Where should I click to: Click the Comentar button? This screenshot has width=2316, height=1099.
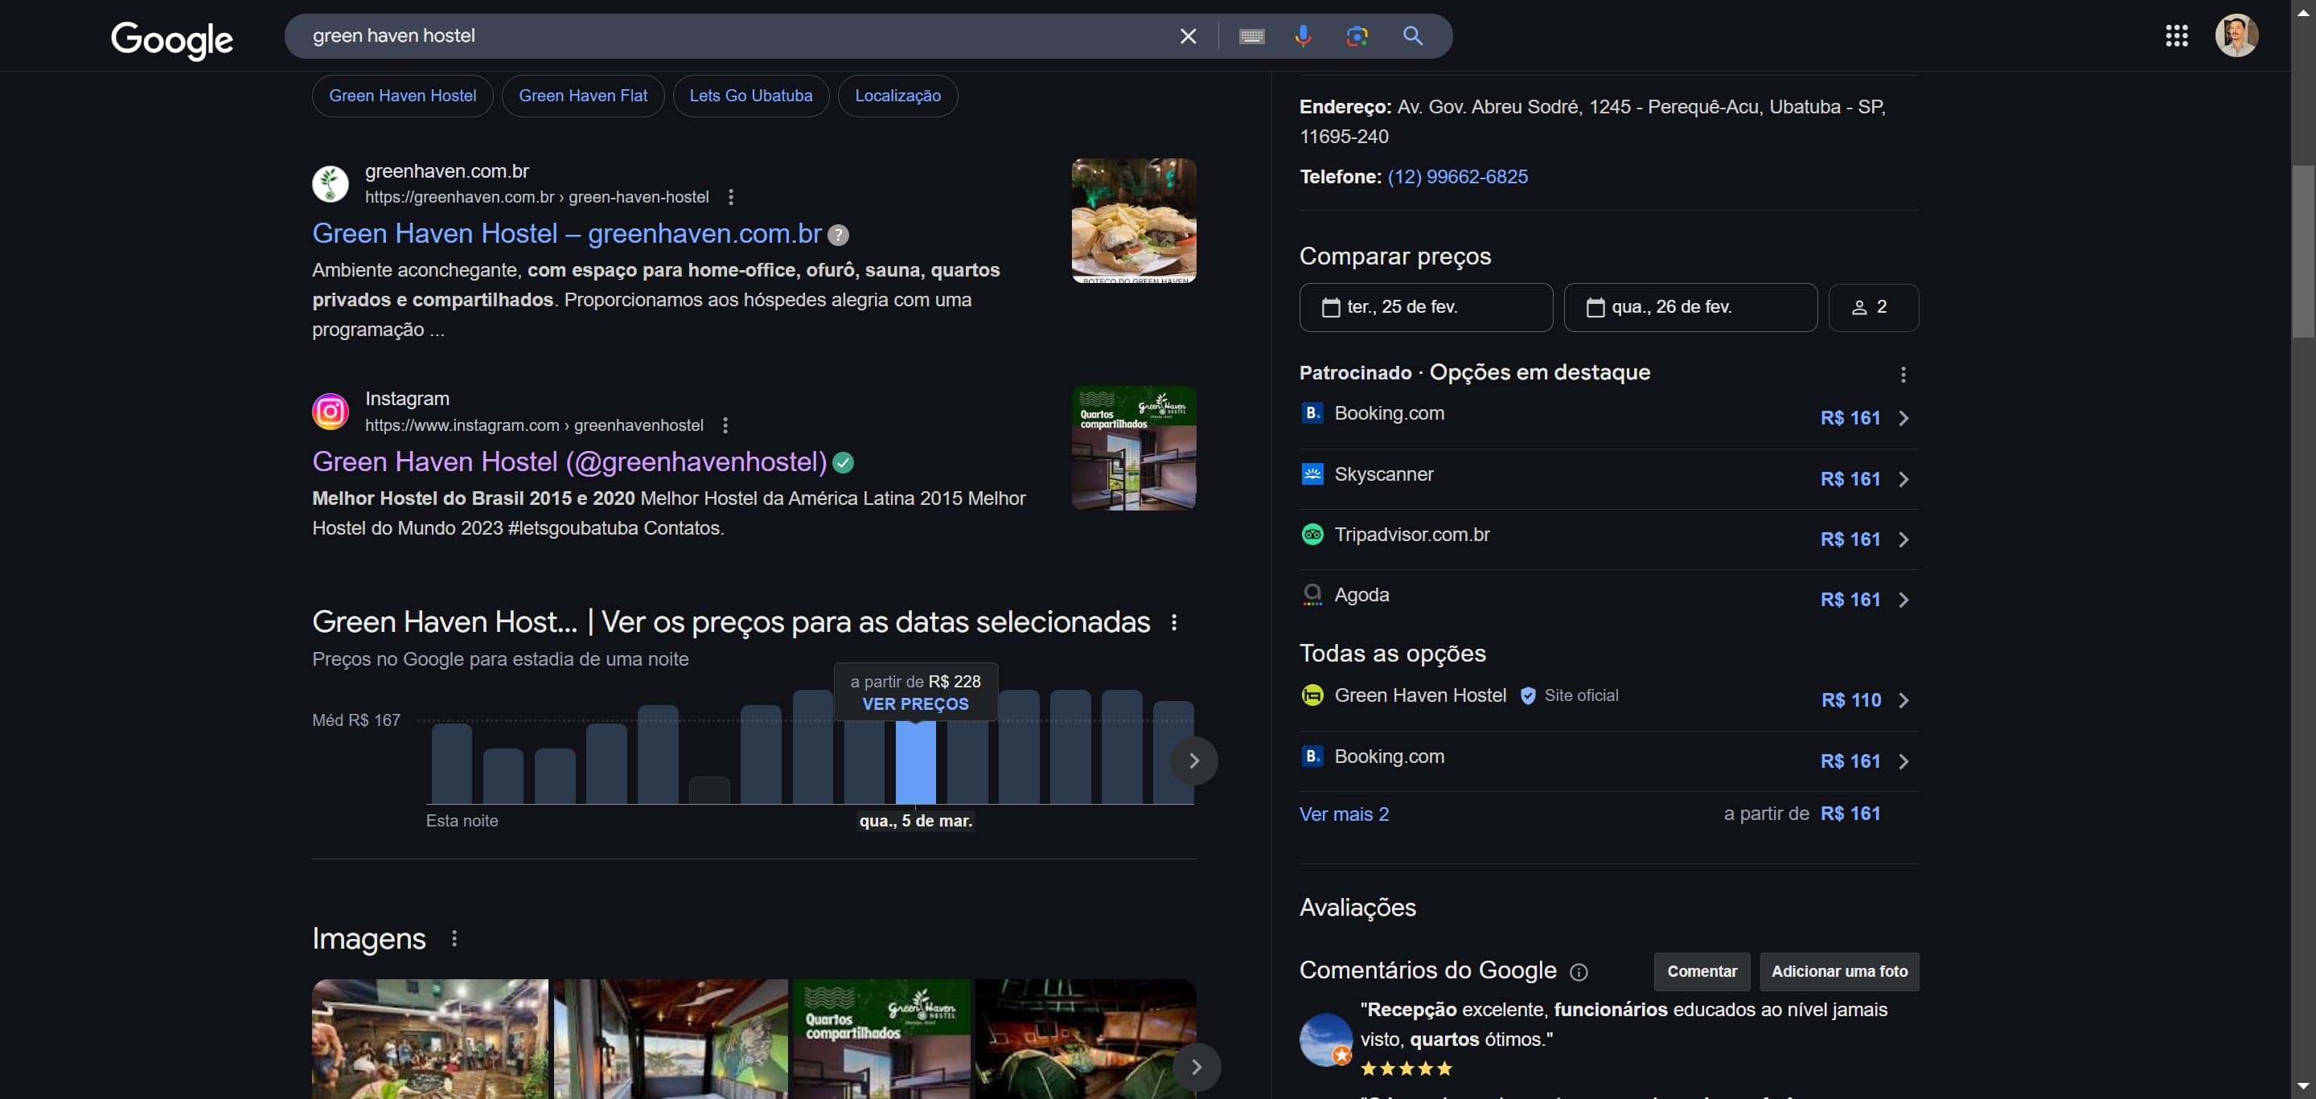point(1702,971)
